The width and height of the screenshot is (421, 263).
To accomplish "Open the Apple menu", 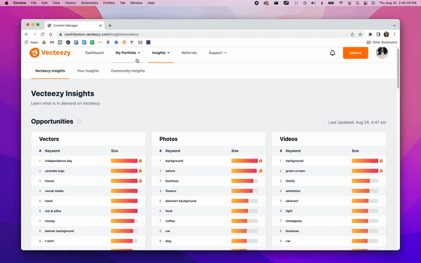I will (x=6, y=3).
